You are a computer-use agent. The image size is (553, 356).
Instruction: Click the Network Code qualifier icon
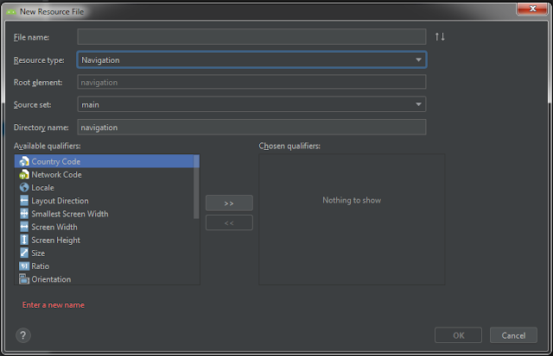click(24, 174)
